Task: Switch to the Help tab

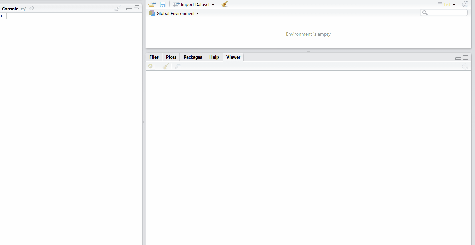Action: [214, 57]
